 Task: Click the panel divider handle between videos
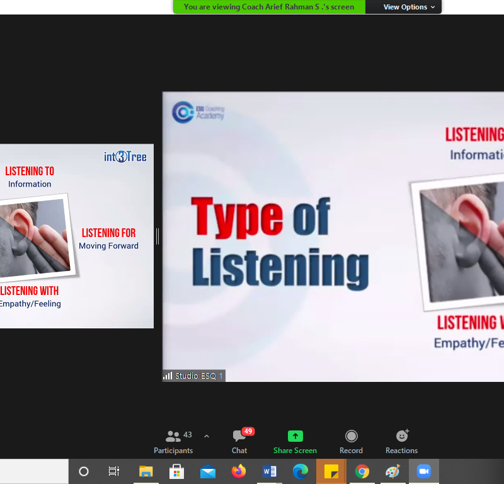coord(157,236)
